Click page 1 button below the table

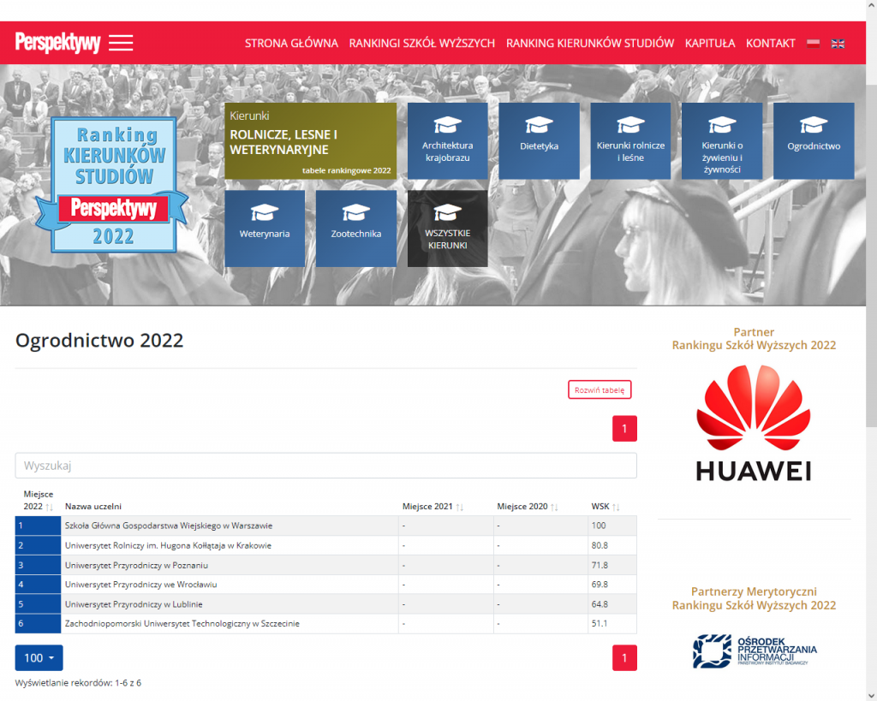[624, 658]
